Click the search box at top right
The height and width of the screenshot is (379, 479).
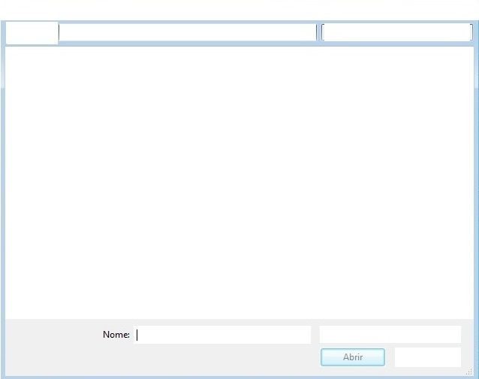point(397,32)
